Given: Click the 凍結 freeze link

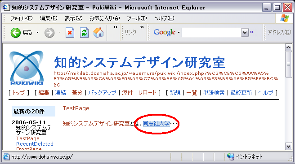Looking at the screenshot, I should [x=60, y=93].
